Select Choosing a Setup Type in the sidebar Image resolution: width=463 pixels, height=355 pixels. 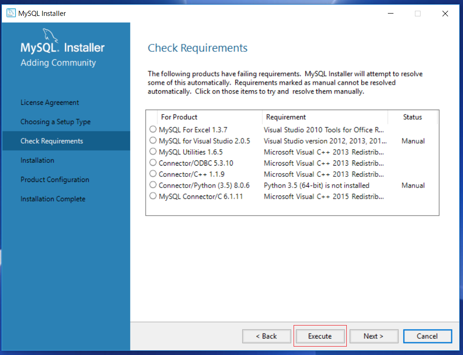tap(56, 122)
